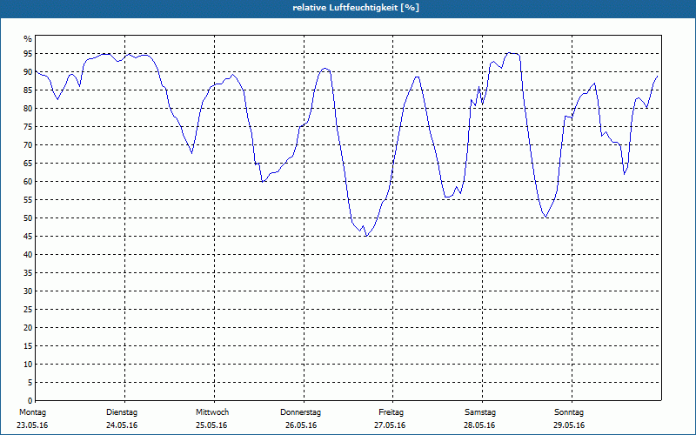
Task: Click the date '24.05.16'
Action: click(122, 425)
